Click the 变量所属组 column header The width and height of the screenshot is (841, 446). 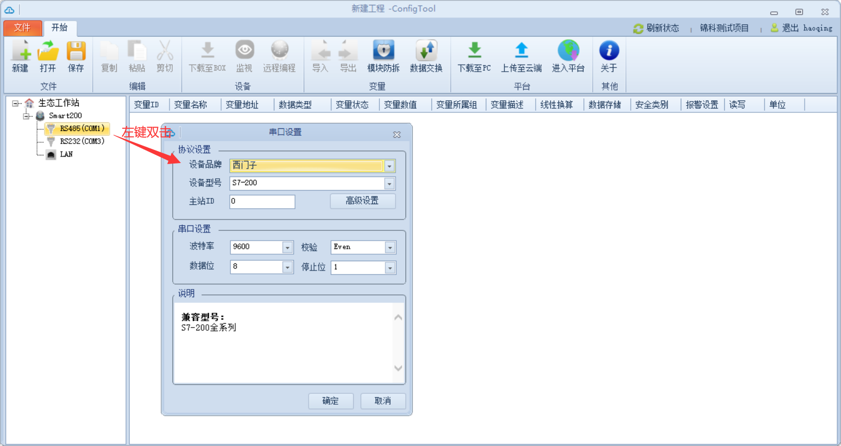coord(456,105)
